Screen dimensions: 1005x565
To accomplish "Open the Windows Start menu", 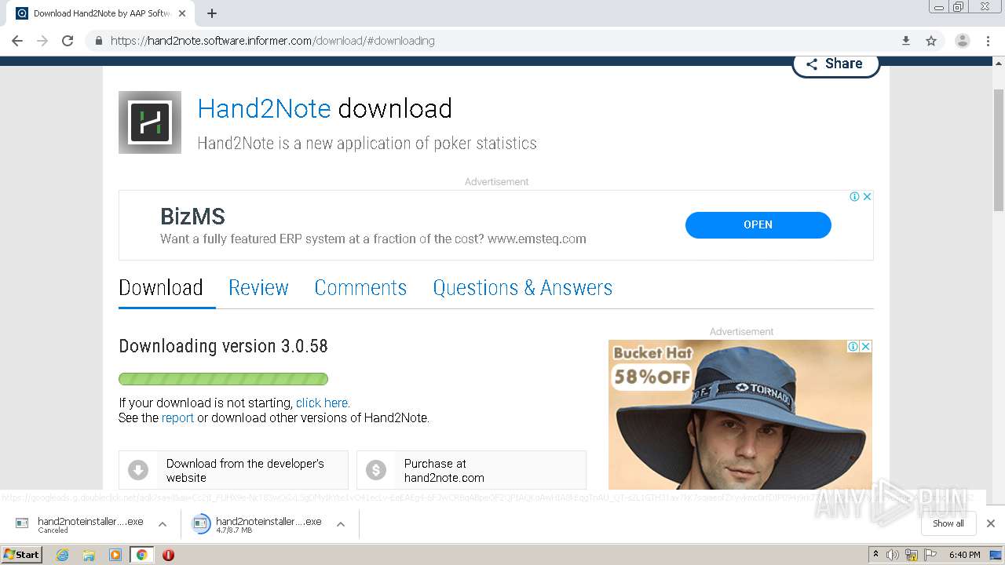I will pyautogui.click(x=21, y=555).
